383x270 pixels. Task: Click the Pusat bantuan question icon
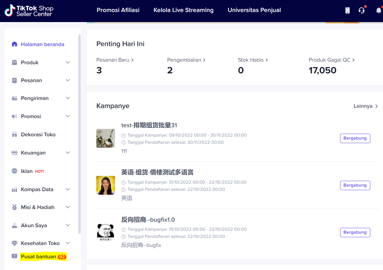[14, 256]
